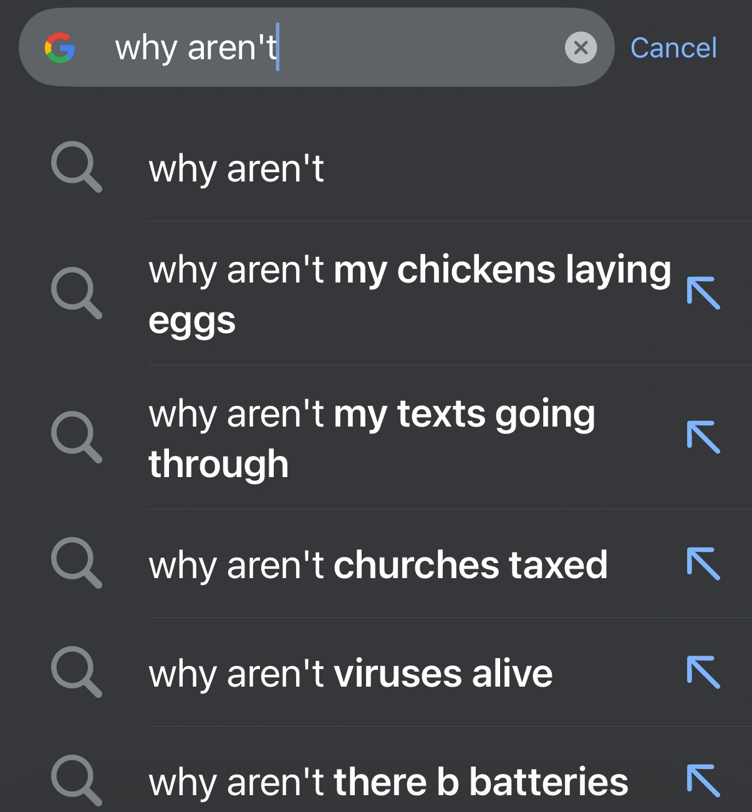The height and width of the screenshot is (812, 752).
Task: Tap the Google logo icon
Action: pos(60,48)
